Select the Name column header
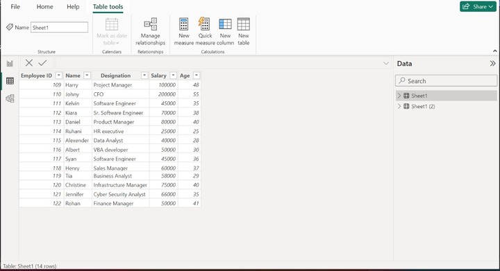Screen dimensions: 500x271 73,76
